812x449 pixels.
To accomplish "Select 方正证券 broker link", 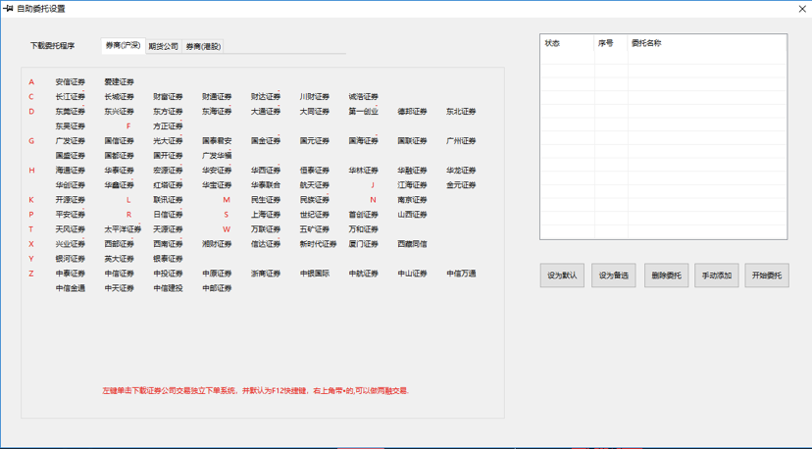I will [x=168, y=126].
